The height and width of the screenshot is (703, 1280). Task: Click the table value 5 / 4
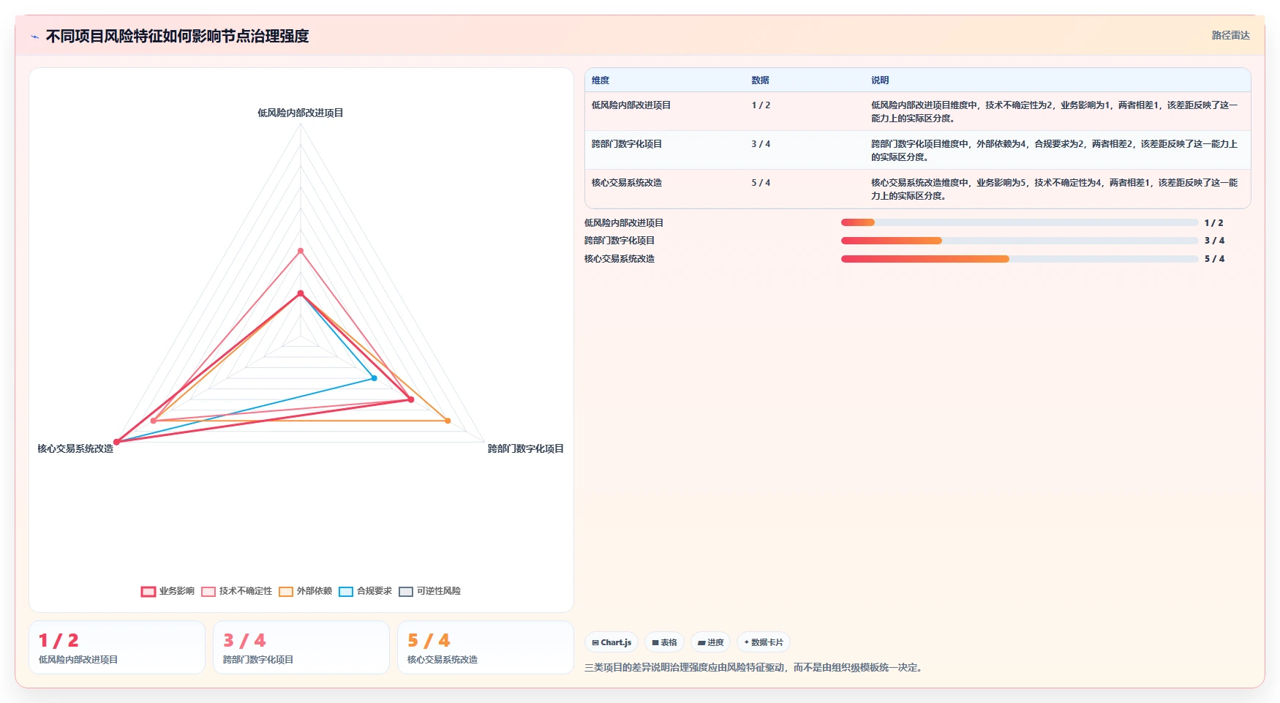point(761,183)
